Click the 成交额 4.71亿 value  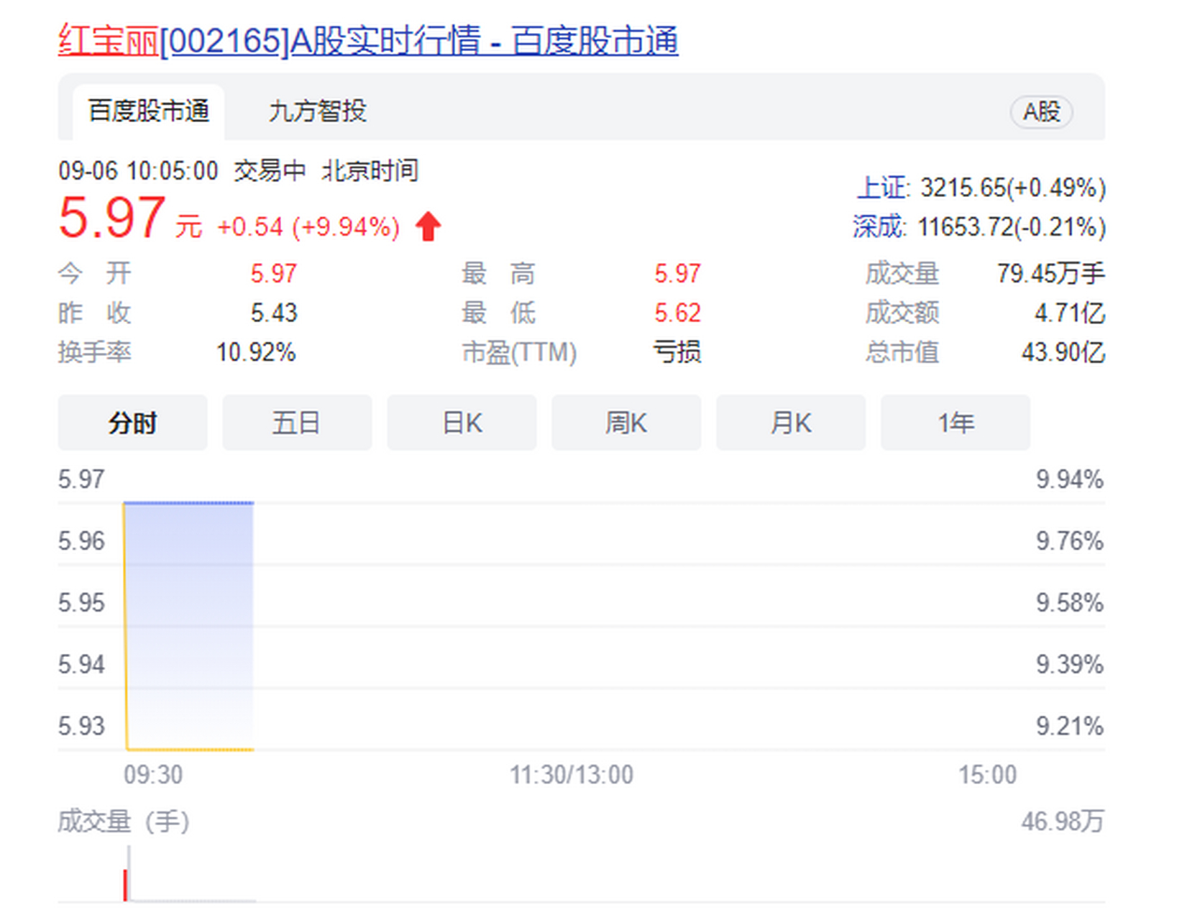pos(1068,313)
